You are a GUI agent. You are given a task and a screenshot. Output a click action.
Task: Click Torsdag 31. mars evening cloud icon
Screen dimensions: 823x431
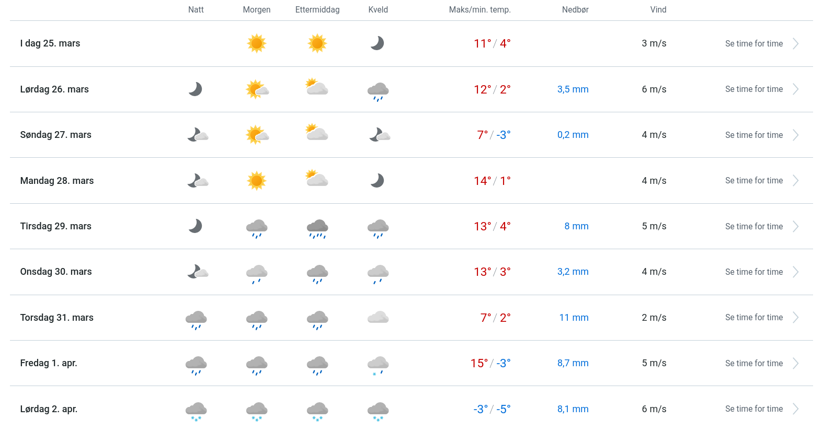[x=378, y=317]
